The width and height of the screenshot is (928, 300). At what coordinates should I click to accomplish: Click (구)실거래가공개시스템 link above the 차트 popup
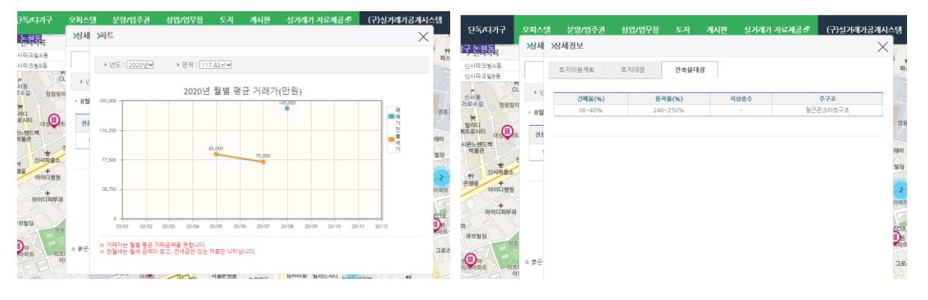pos(405,20)
